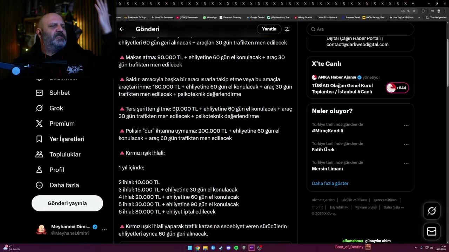Open Yer İşaretleri bookmarks
The width and height of the screenshot is (449, 252).
coord(60,139)
